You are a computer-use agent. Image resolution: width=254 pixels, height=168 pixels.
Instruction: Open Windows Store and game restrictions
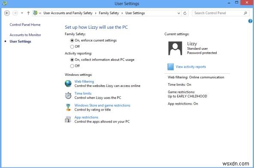(x=102, y=105)
